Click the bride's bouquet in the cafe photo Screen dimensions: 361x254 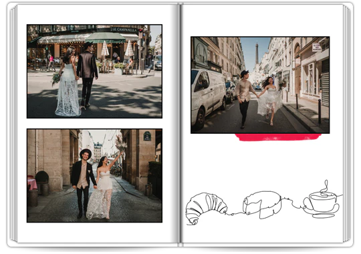(56, 78)
